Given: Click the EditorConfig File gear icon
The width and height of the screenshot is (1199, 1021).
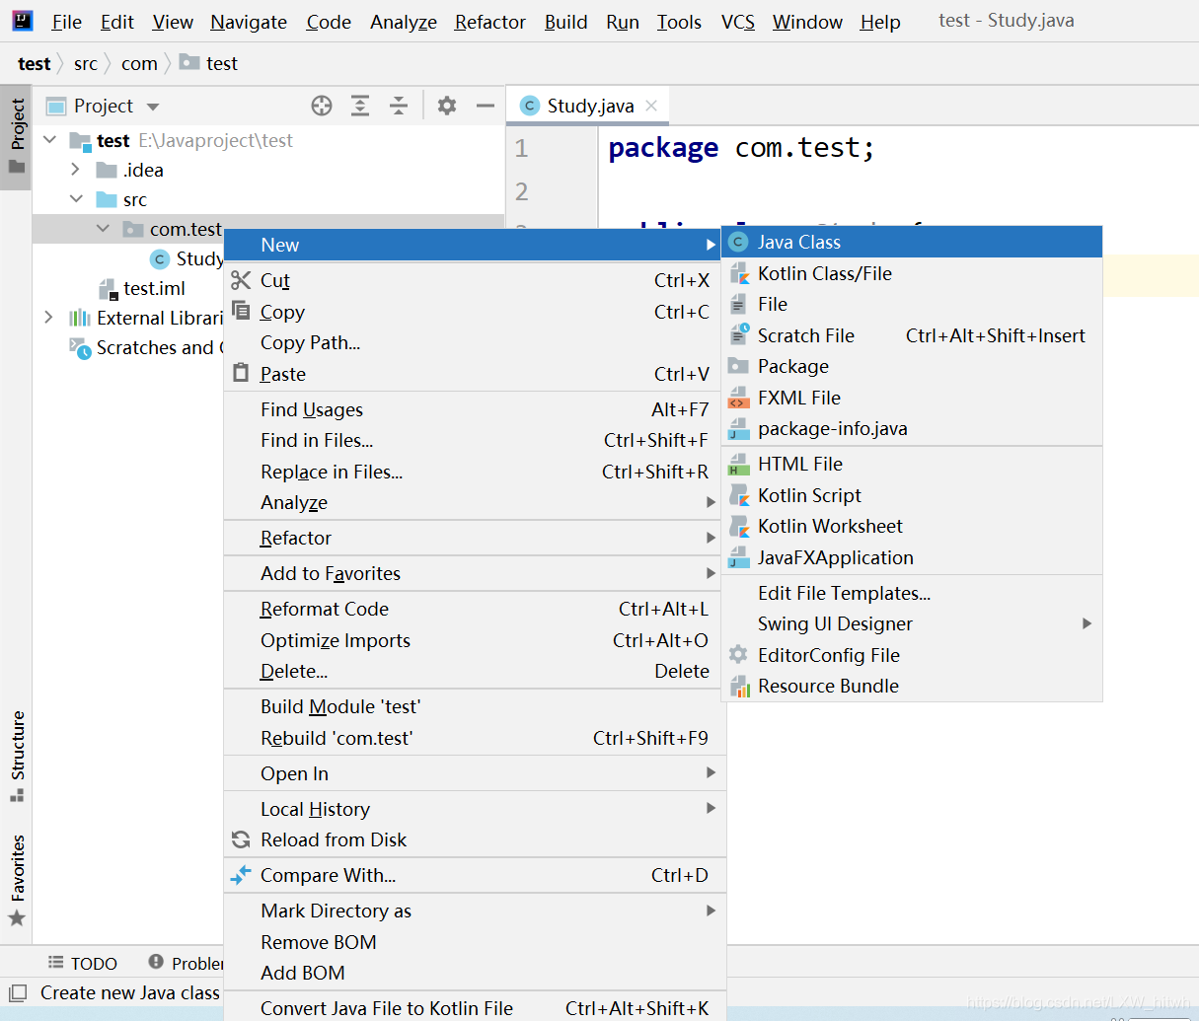Looking at the screenshot, I should [738, 655].
